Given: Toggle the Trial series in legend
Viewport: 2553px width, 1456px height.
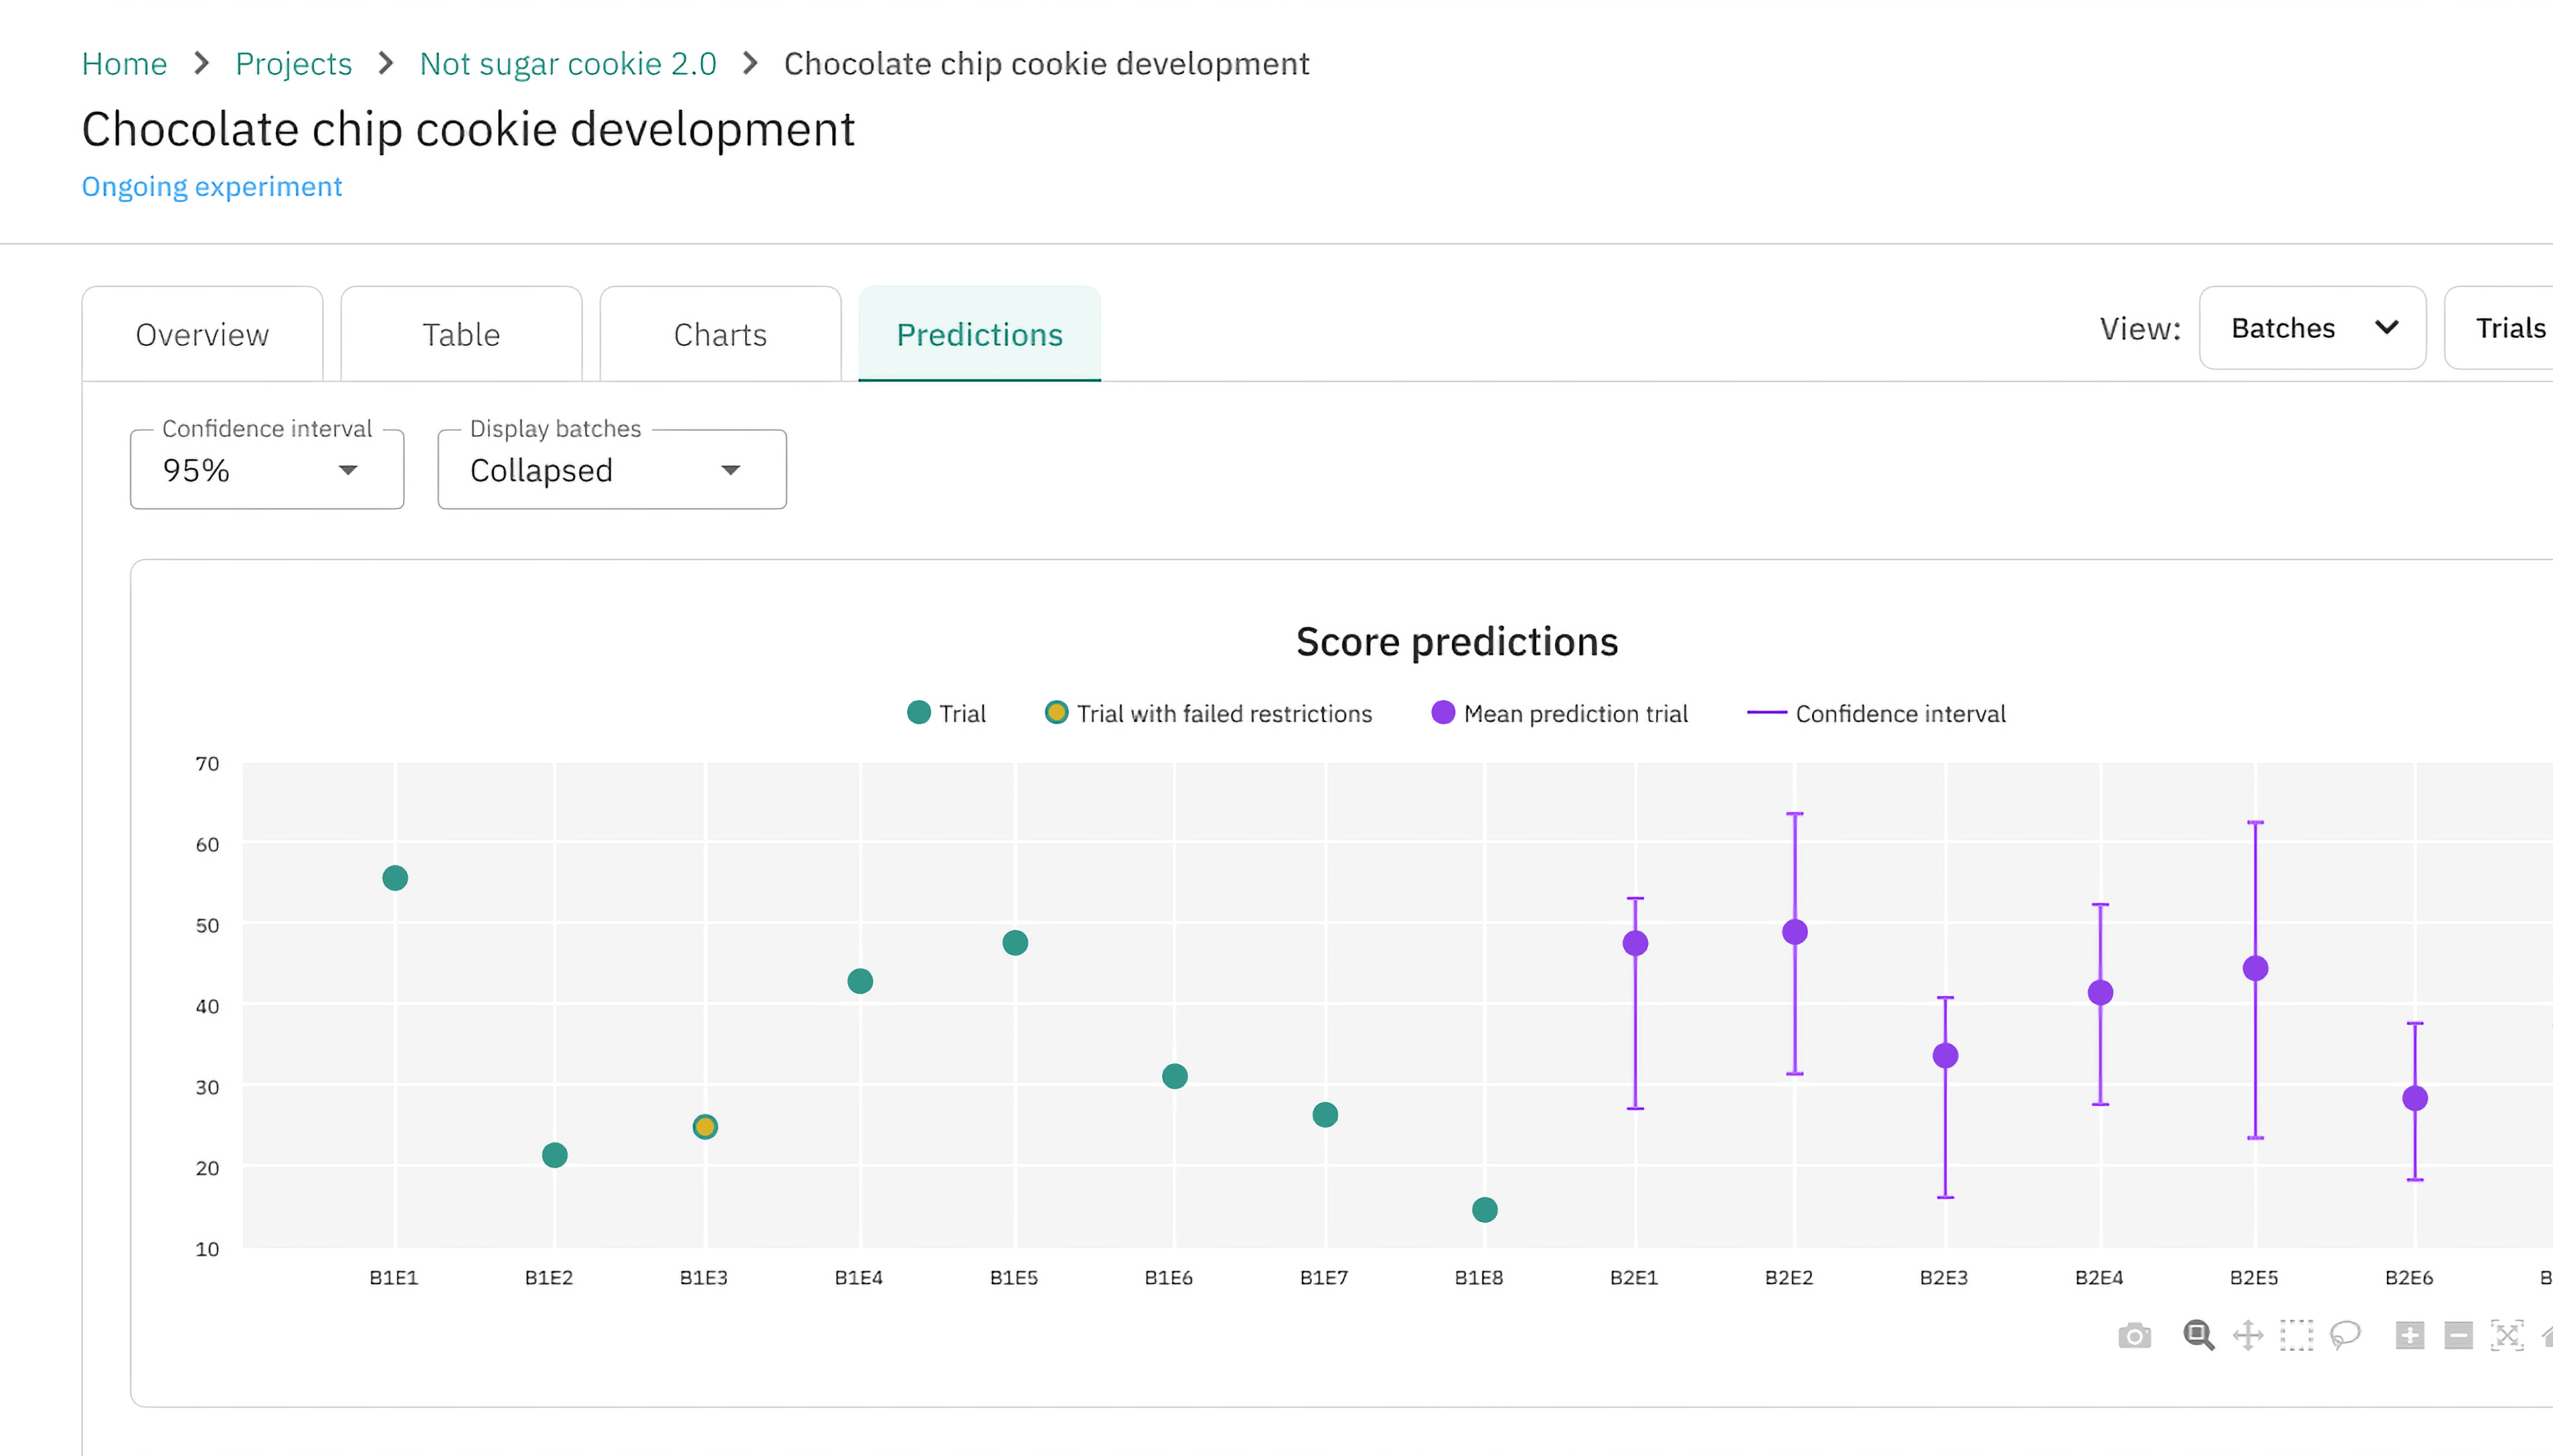Looking at the screenshot, I should click(946, 713).
